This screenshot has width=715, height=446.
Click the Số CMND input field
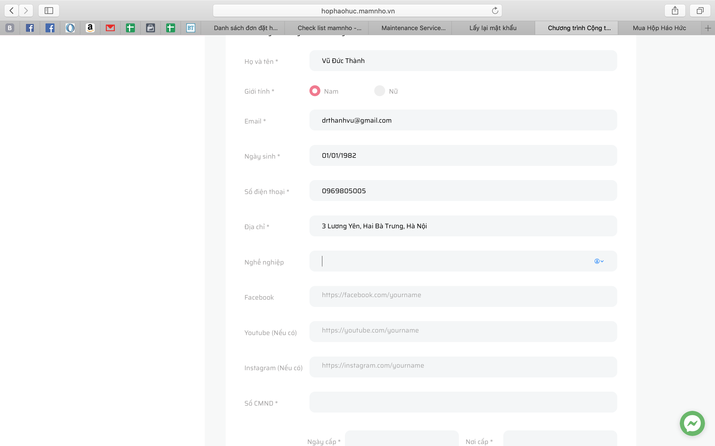463,402
